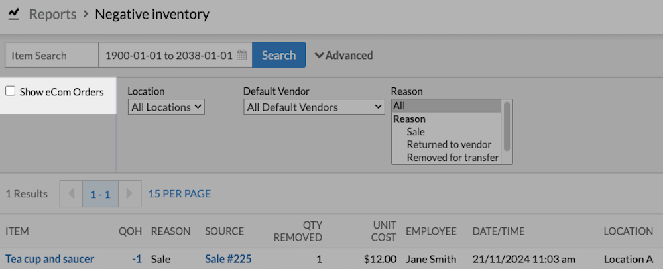Click the Reports chart icon
663x269 pixels.
14,14
